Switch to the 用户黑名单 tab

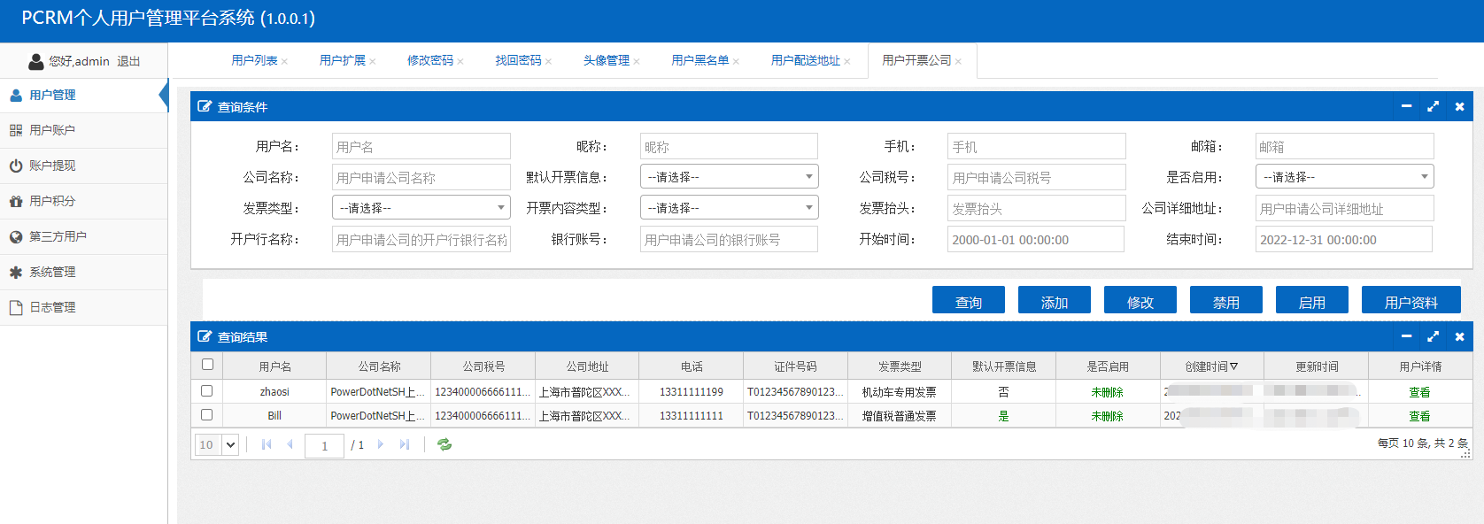(699, 60)
